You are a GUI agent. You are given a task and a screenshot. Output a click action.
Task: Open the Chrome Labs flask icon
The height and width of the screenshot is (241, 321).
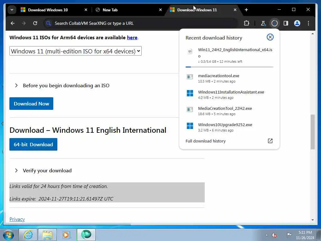(263, 23)
